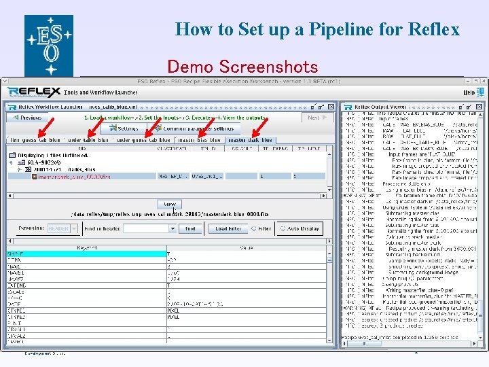Click header pane horizontal scroll left arrow
This screenshot has height=367, width=489.
coord(10,241)
